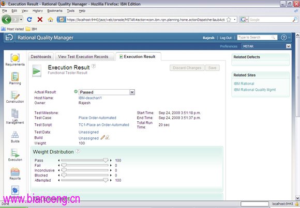Click the Save button
Viewport: 300px width, 208px height.
point(213,68)
